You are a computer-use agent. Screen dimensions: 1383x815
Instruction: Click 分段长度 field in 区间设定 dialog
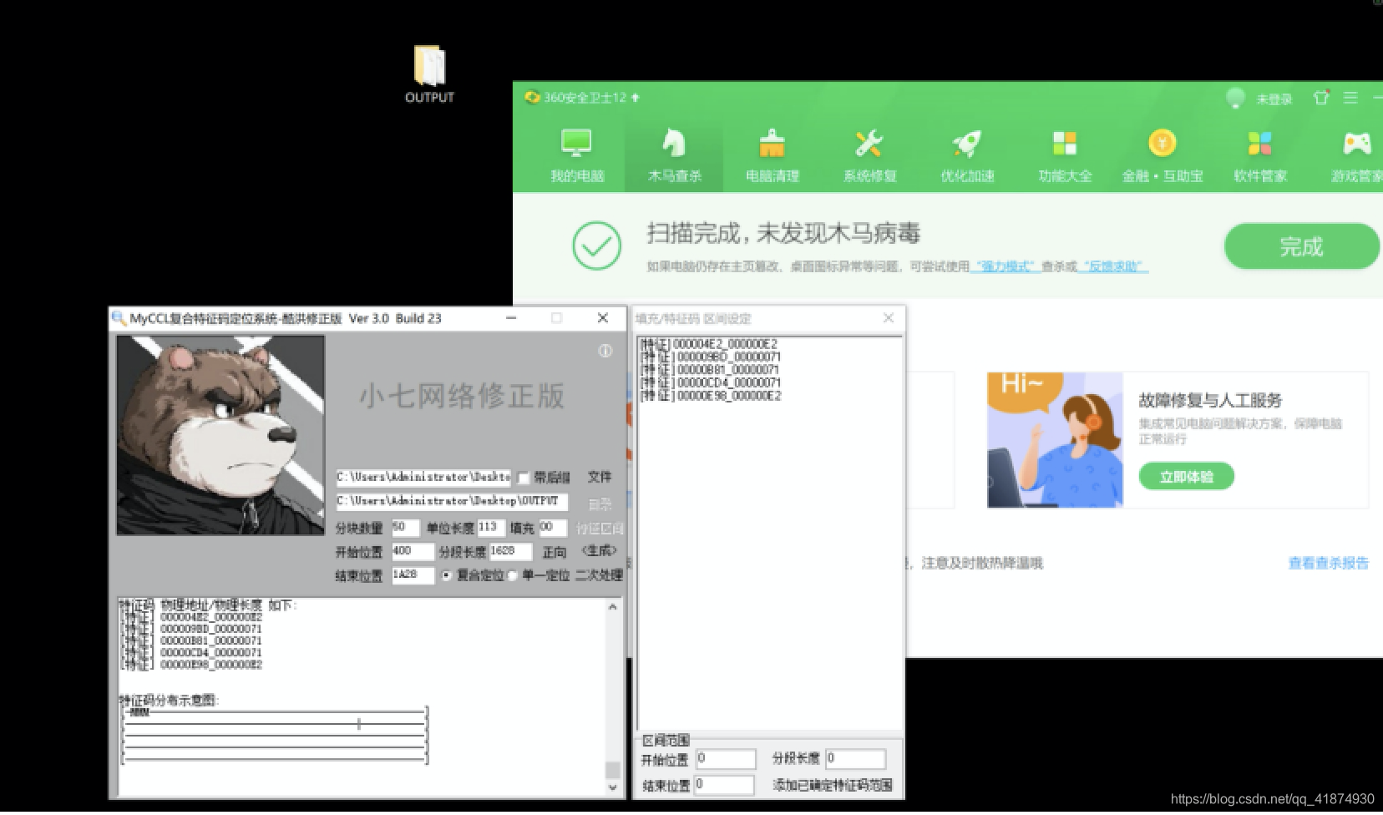click(x=855, y=758)
